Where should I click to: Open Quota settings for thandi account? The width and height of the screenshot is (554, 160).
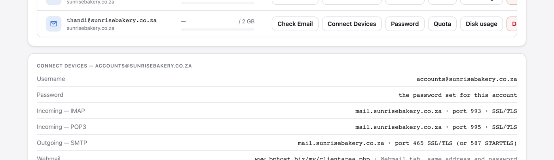[442, 24]
